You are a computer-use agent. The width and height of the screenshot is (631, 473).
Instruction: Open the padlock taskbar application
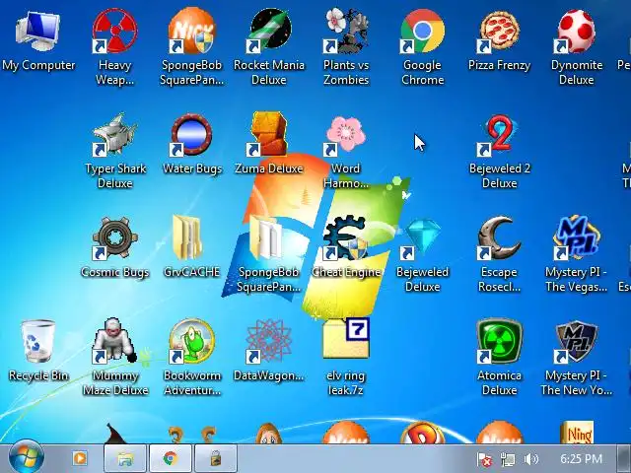(216, 458)
